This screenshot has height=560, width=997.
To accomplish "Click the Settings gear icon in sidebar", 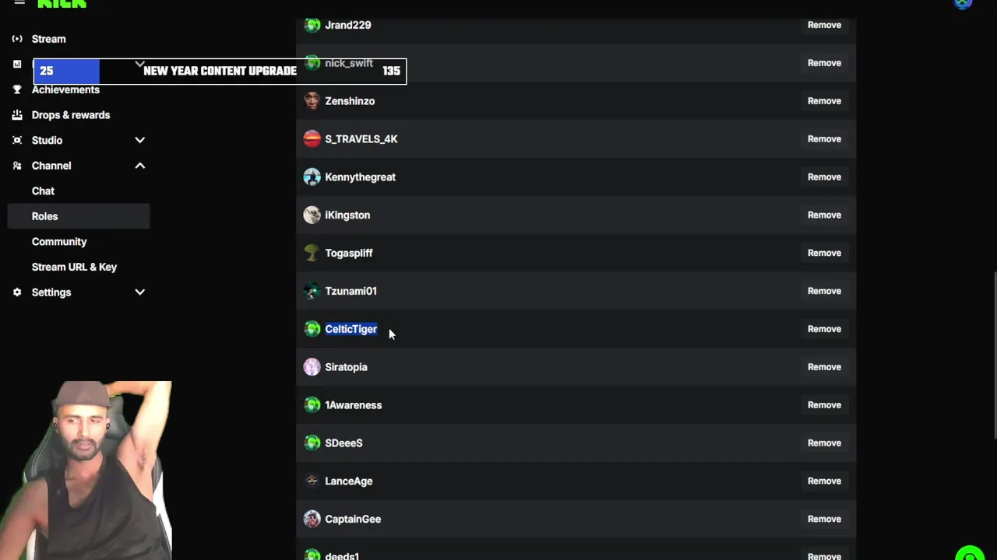I will tap(17, 292).
